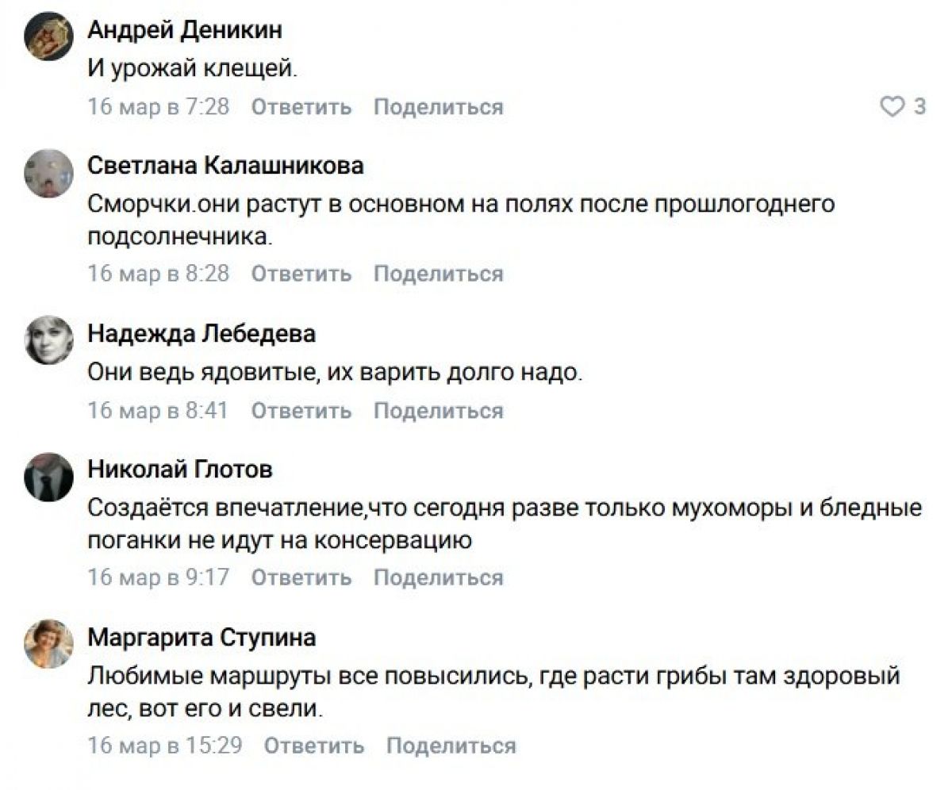This screenshot has width=952, height=790.
Task: Open Николай Глотов's avatar image
Action: pyautogui.click(x=48, y=477)
